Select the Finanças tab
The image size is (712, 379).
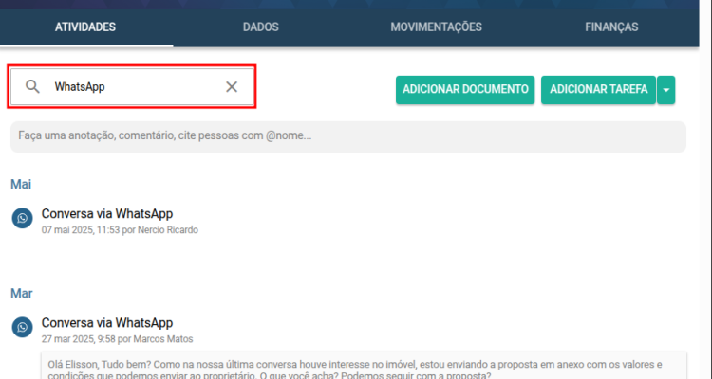click(611, 27)
